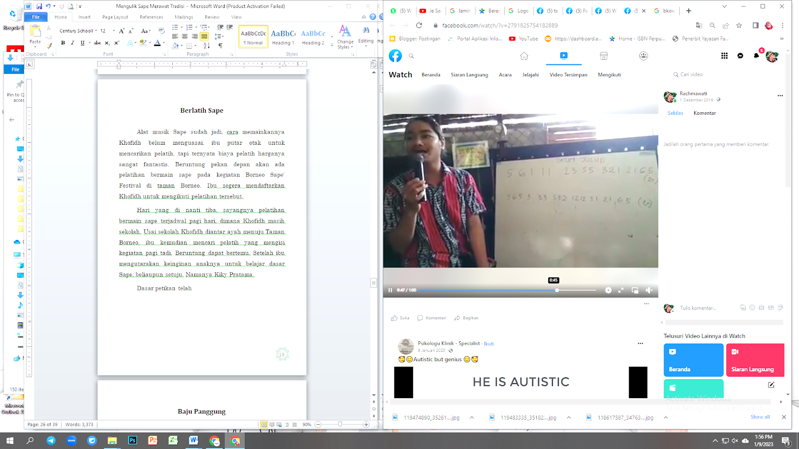Viewport: 799px width, 449px height.
Task: Toggle Subscript in Word Font group
Action: (x=107, y=43)
